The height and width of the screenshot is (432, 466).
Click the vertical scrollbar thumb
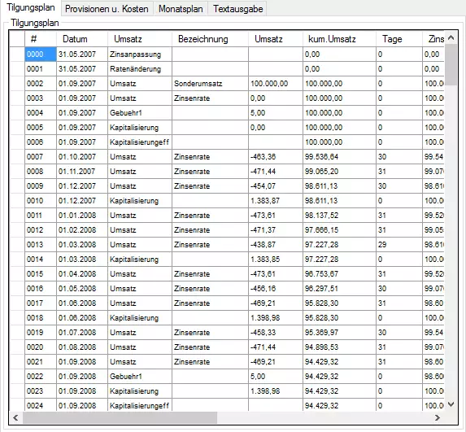pyautogui.click(x=451, y=65)
